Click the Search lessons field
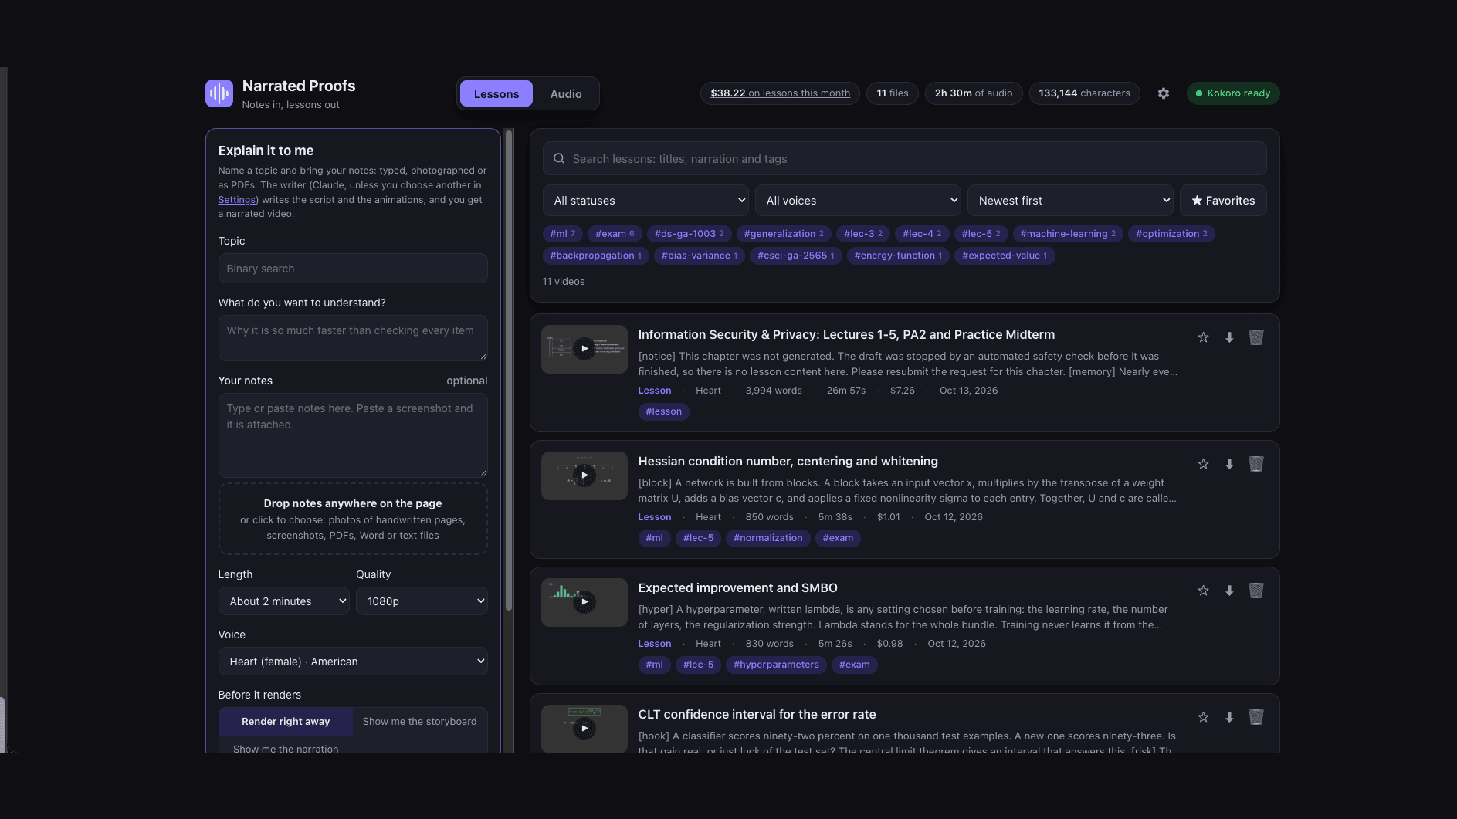 904,158
